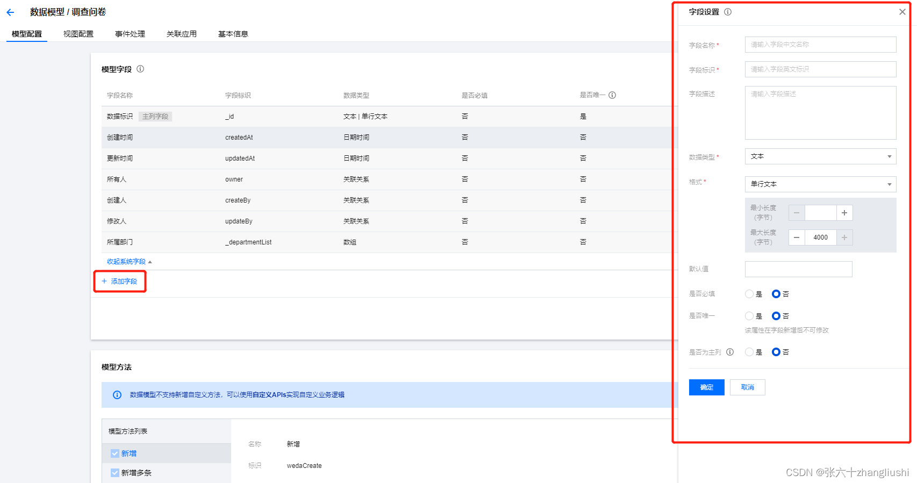Open the 基本信息 tab
Screen dimensions: 917x483
[x=233, y=34]
